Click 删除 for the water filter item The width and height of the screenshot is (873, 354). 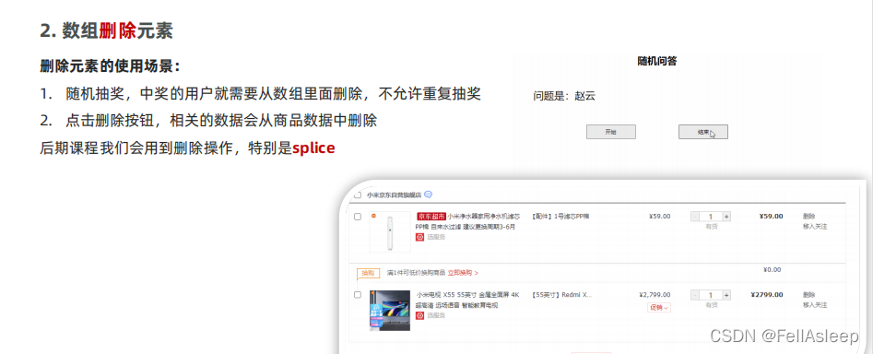[x=808, y=217]
